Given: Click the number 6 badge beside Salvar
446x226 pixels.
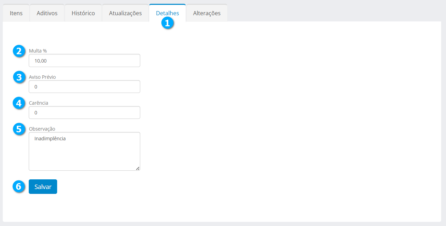Looking at the screenshot, I should [x=19, y=187].
